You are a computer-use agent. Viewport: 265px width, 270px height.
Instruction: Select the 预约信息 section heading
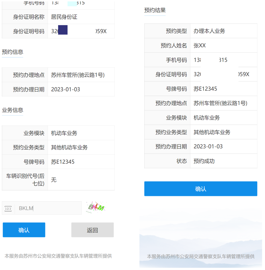pos(12,52)
